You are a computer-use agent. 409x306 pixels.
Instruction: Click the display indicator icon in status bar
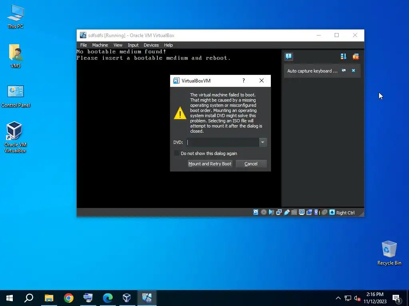click(x=302, y=212)
